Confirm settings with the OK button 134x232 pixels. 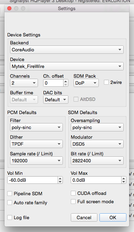(x=113, y=217)
